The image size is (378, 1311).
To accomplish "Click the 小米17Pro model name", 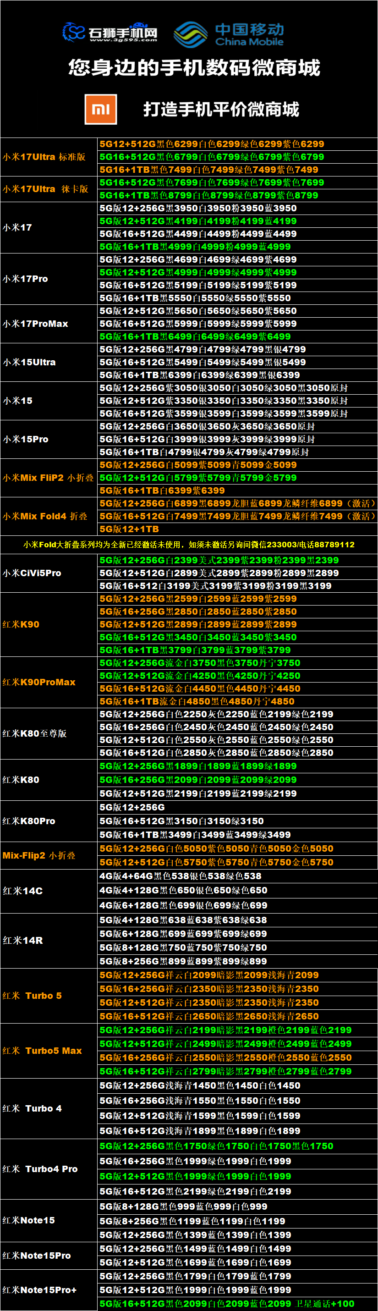I will [26, 279].
